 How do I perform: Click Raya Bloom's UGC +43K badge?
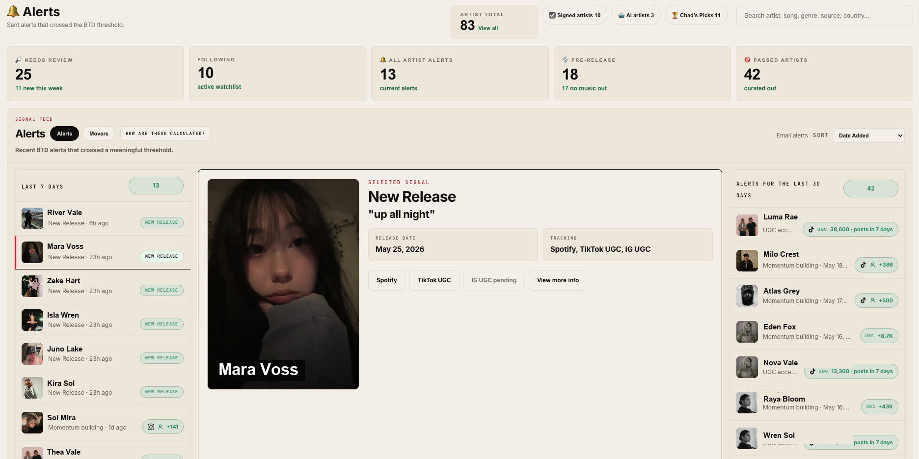[x=880, y=406]
